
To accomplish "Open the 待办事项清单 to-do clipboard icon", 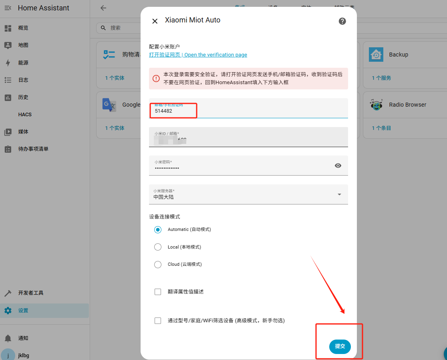I will (8, 149).
